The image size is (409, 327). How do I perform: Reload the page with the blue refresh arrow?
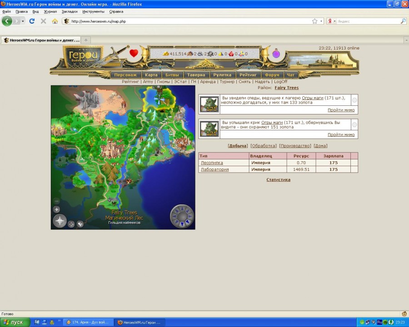(32, 21)
